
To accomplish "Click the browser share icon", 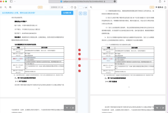I will [x=160, y=2].
